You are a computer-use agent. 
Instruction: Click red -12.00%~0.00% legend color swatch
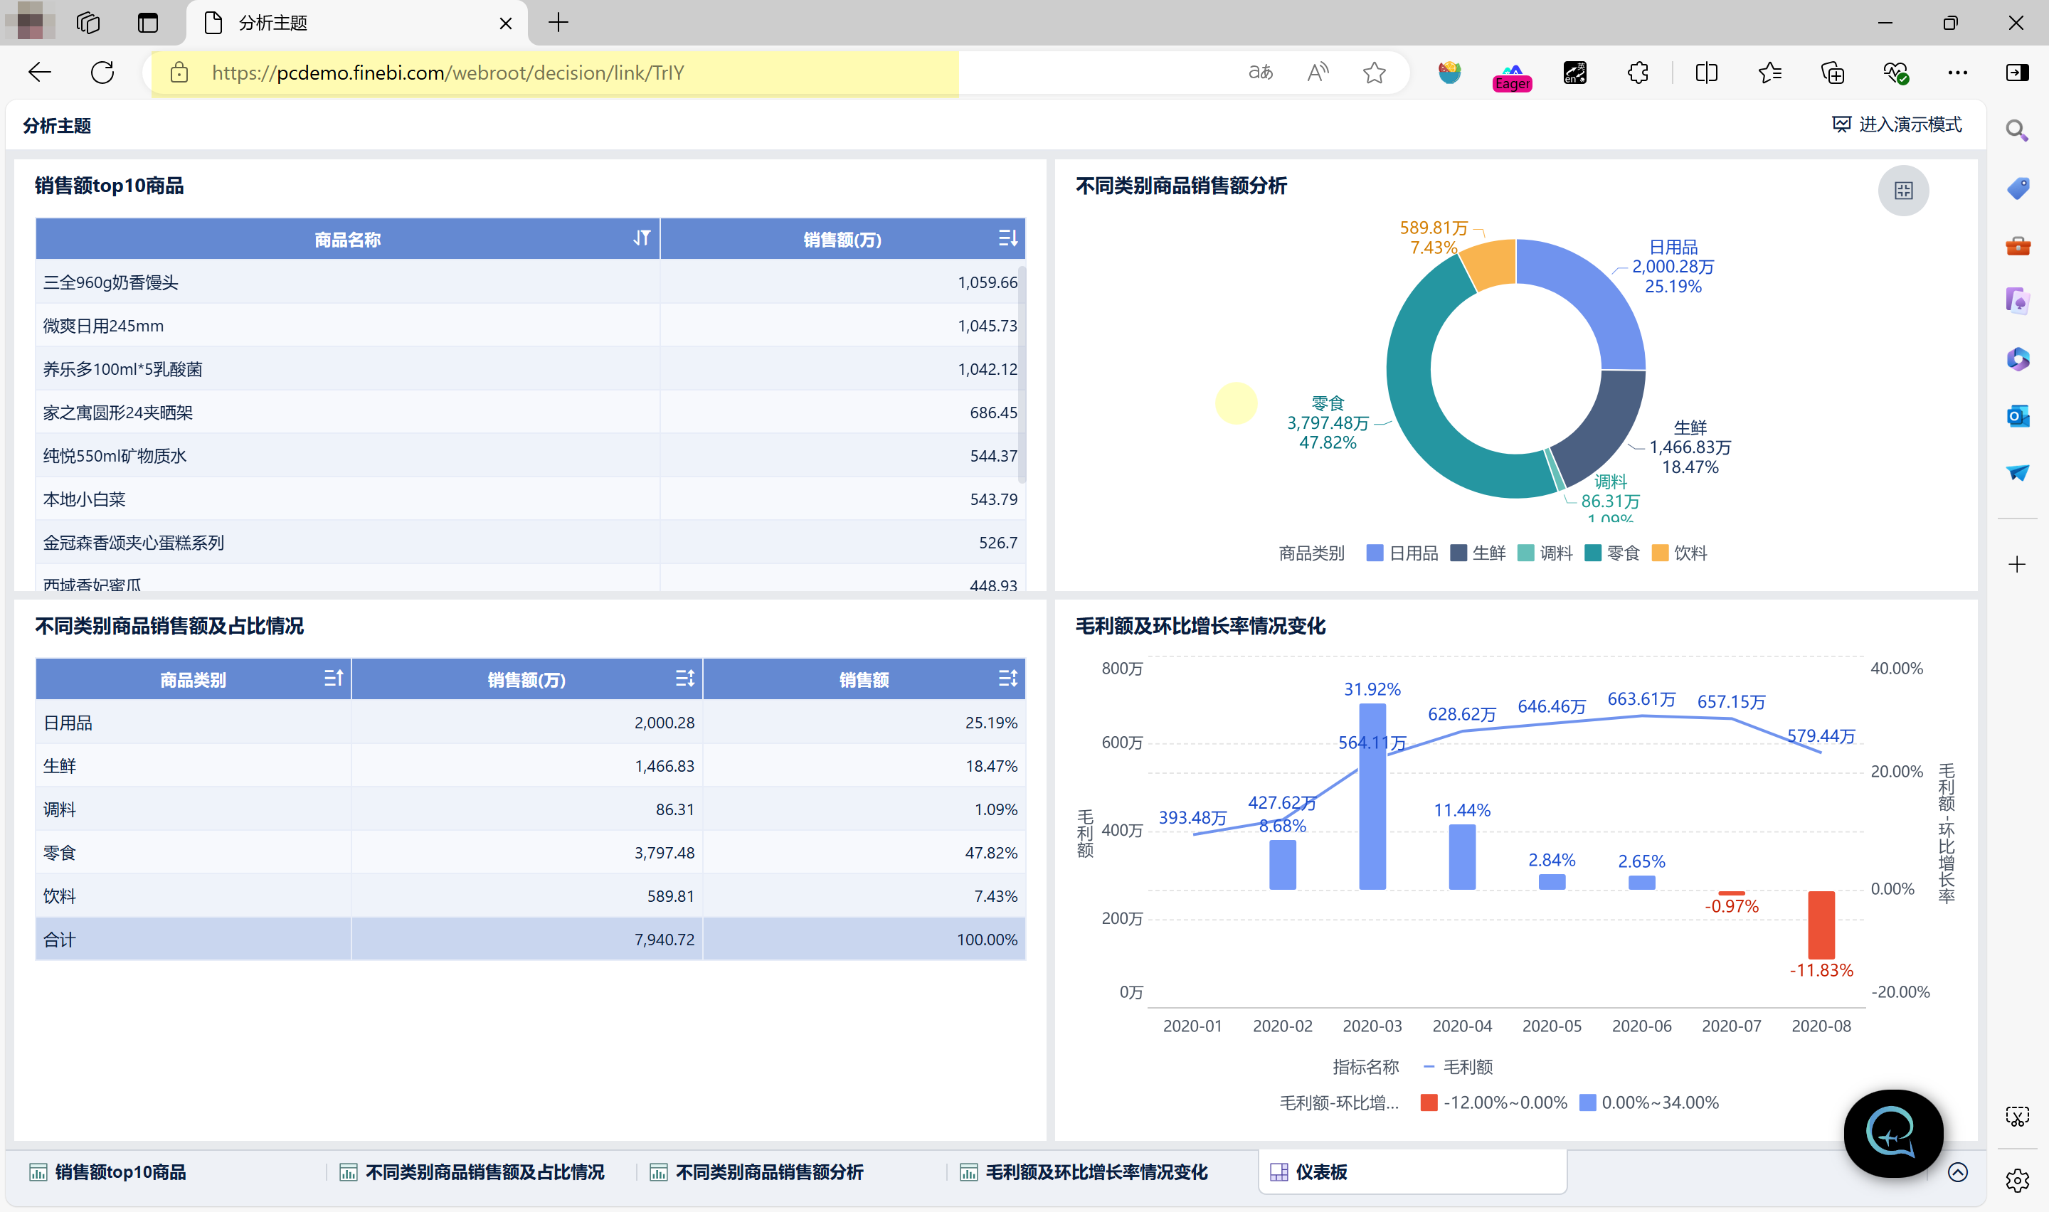(1429, 1102)
